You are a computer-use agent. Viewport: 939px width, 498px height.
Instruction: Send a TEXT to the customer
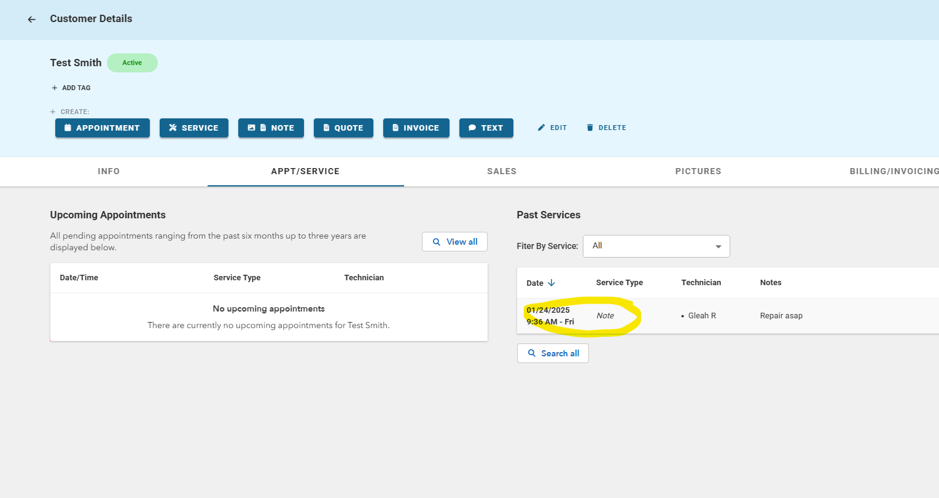[486, 128]
